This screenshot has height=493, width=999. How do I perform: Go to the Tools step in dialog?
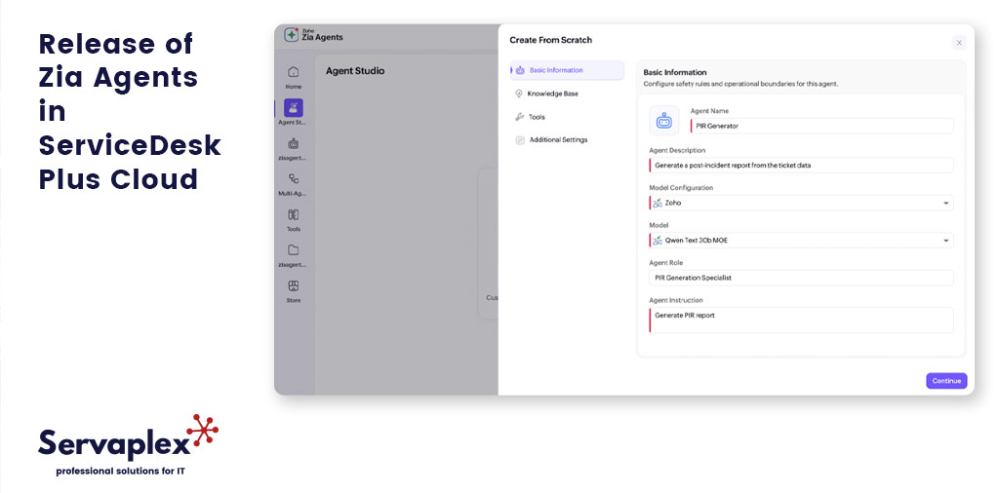point(530,117)
